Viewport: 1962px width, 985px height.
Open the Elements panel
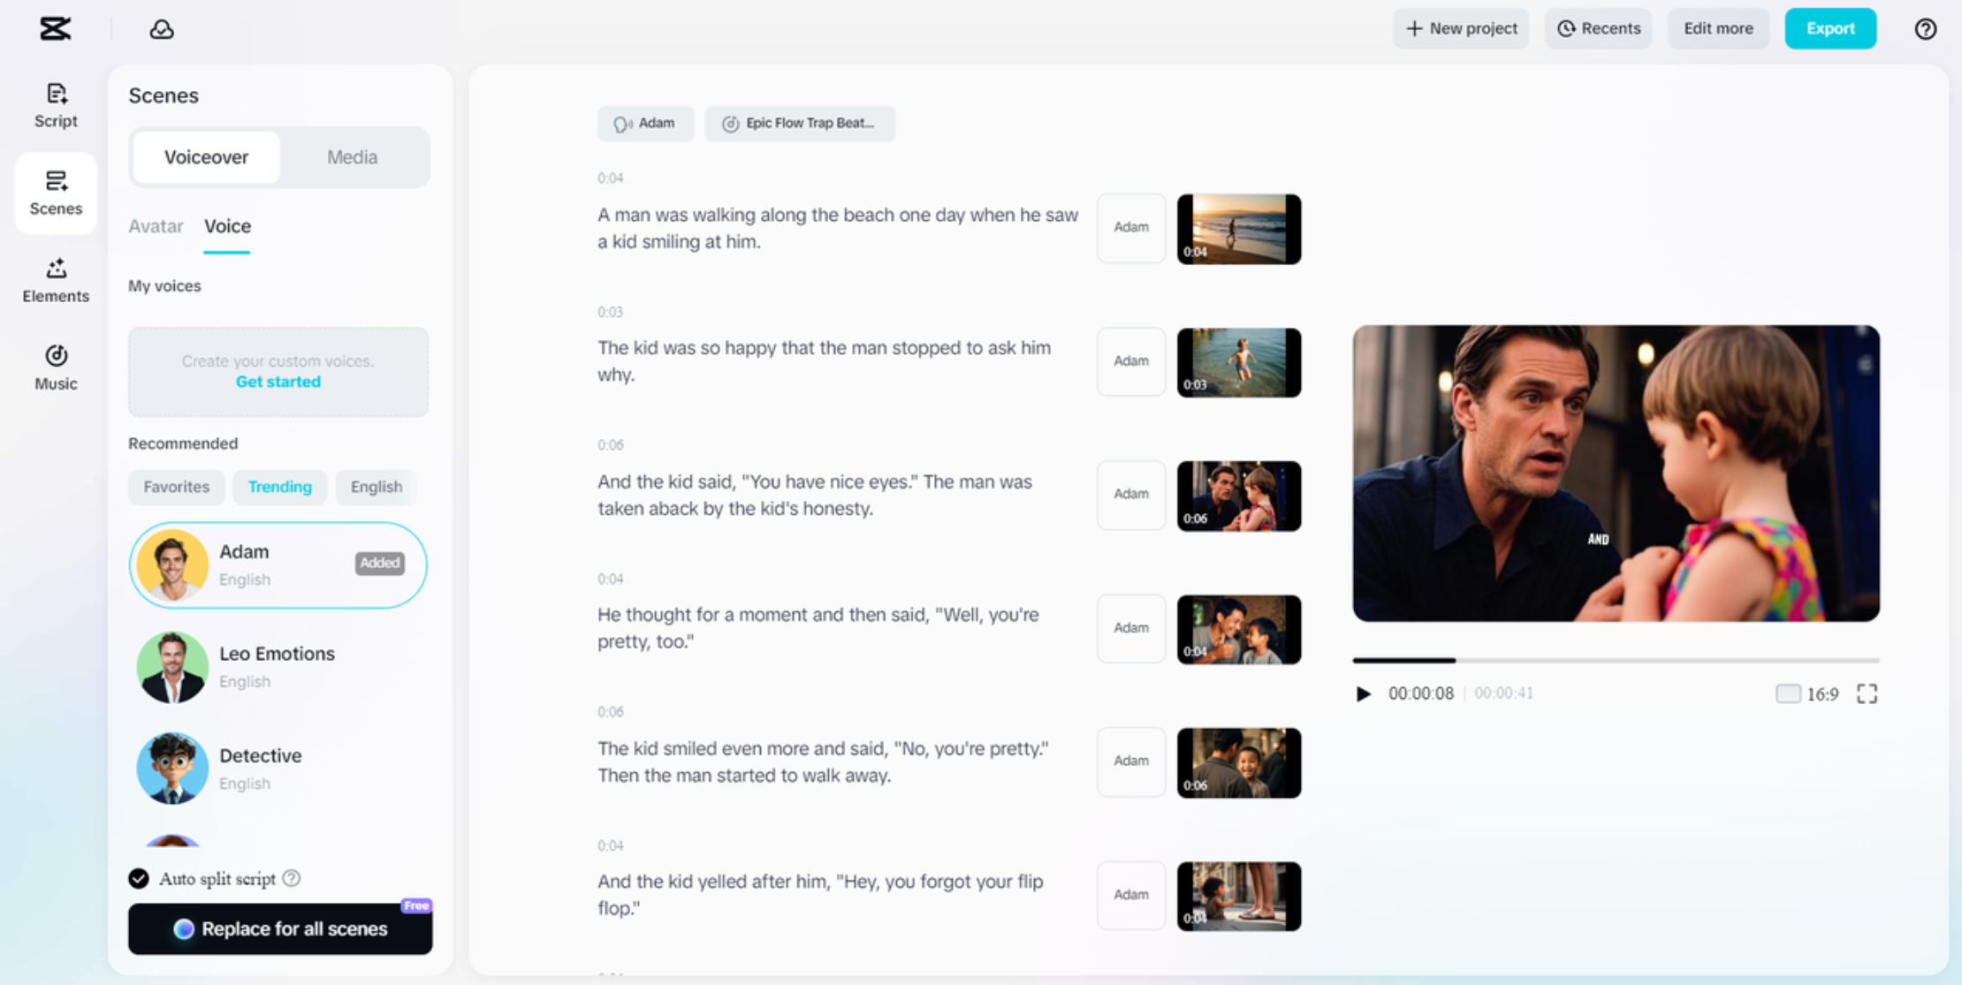coord(55,280)
